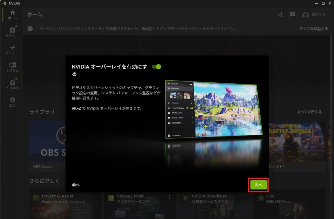The height and width of the screenshot is (219, 334).
Task: Disable the NVIDIA overlay toggle
Action: pyautogui.click(x=157, y=66)
